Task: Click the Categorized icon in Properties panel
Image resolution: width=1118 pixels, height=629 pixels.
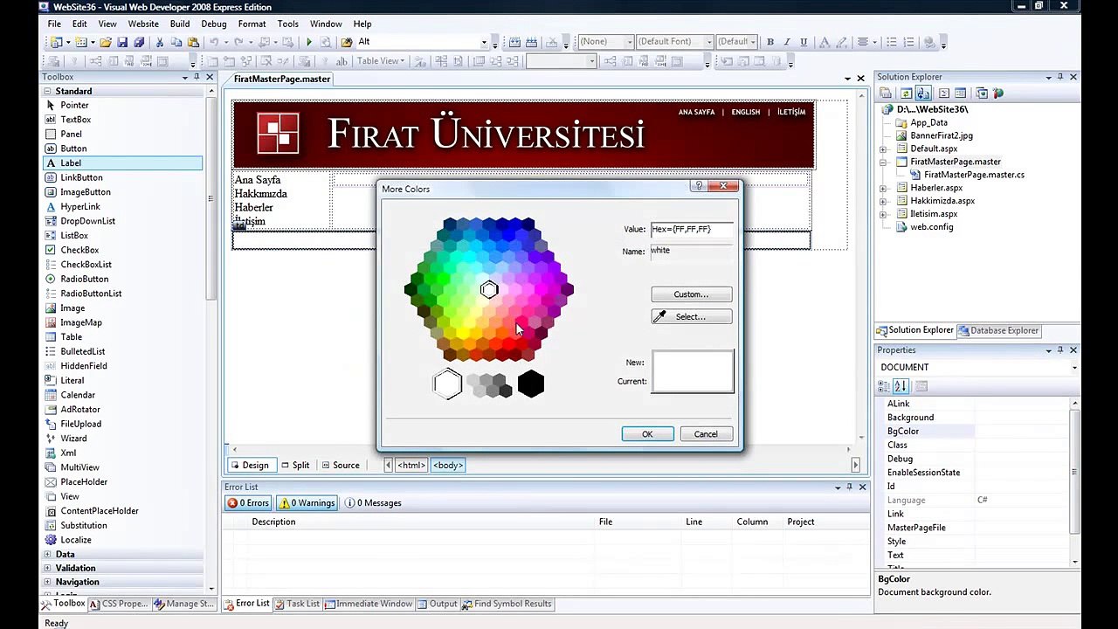Action: pyautogui.click(x=886, y=386)
